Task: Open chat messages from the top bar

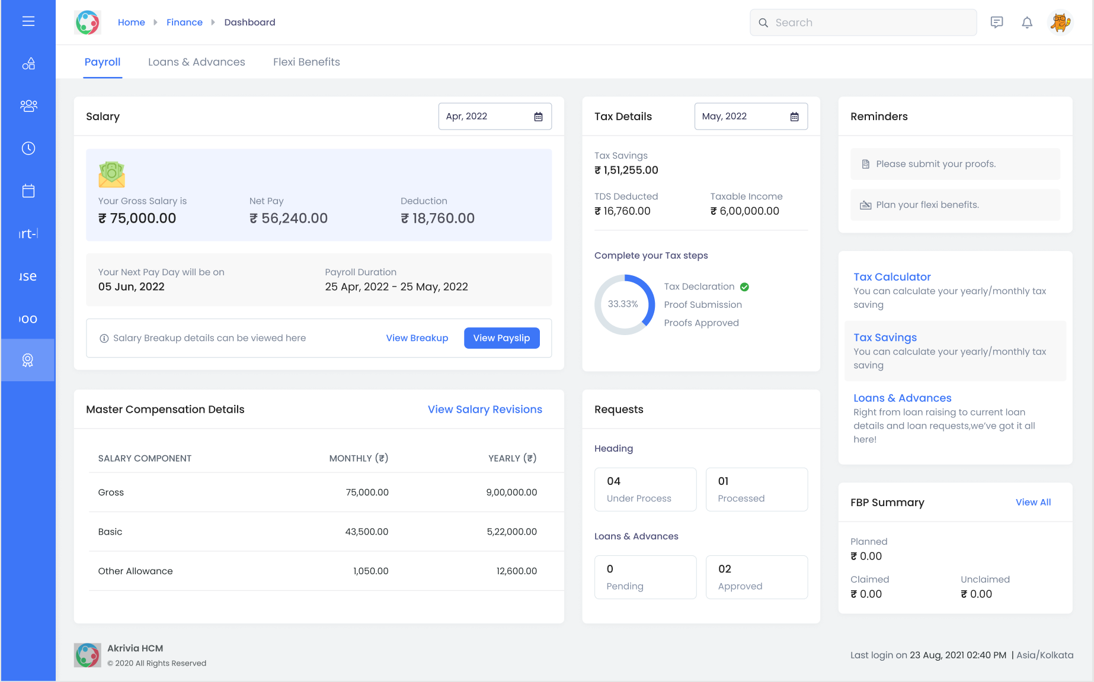Action: point(997,22)
